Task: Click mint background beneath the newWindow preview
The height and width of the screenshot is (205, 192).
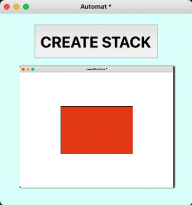Action: (97, 196)
